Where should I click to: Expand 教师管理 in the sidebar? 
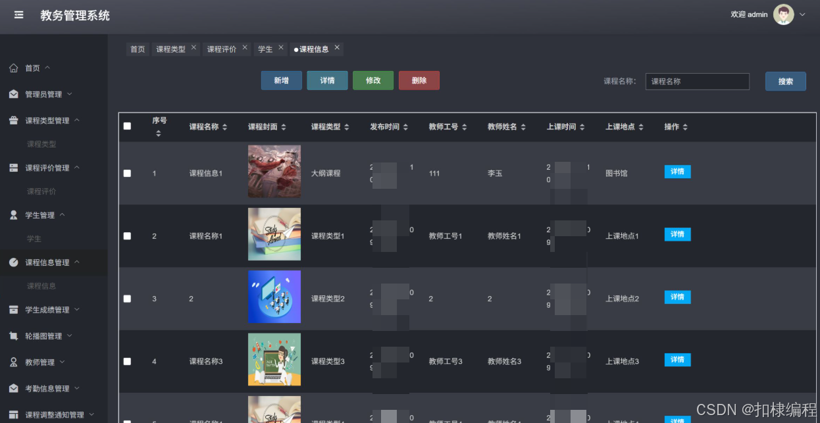(x=62, y=362)
